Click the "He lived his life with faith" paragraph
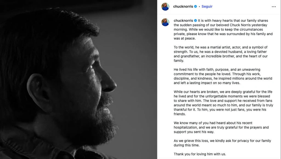 [x=223, y=76]
